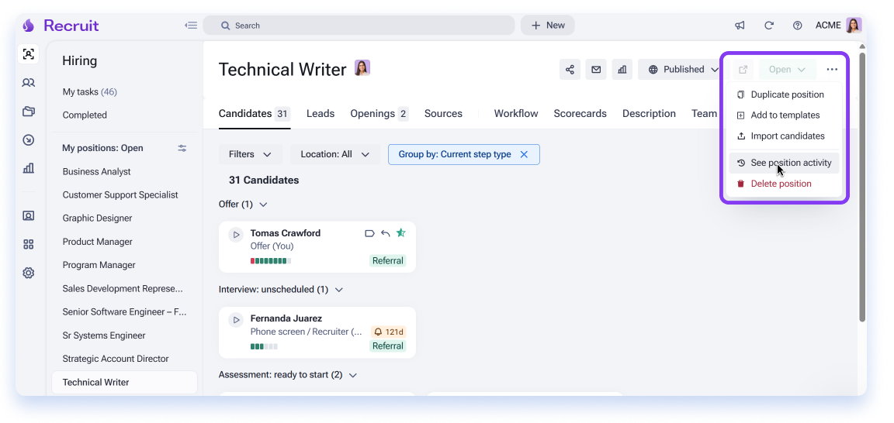894x423 pixels.
Task: Expand the Location: All dropdown
Action: 335,154
